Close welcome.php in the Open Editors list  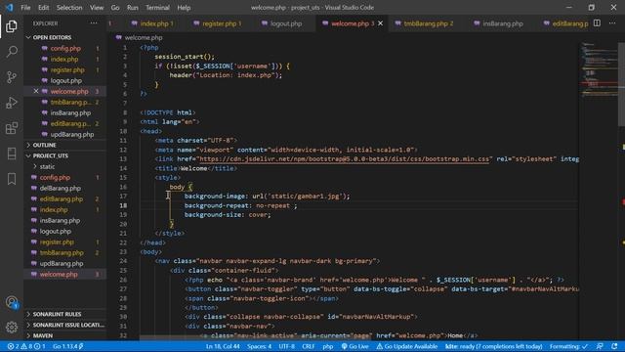pyautogui.click(x=36, y=91)
